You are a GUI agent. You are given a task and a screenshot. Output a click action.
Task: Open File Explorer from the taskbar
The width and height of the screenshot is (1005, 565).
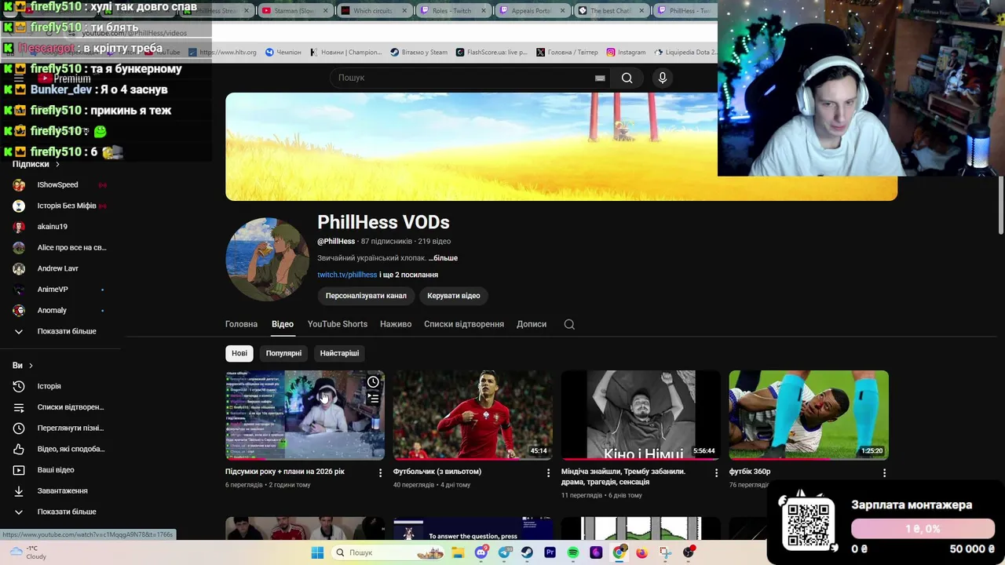[458, 552]
